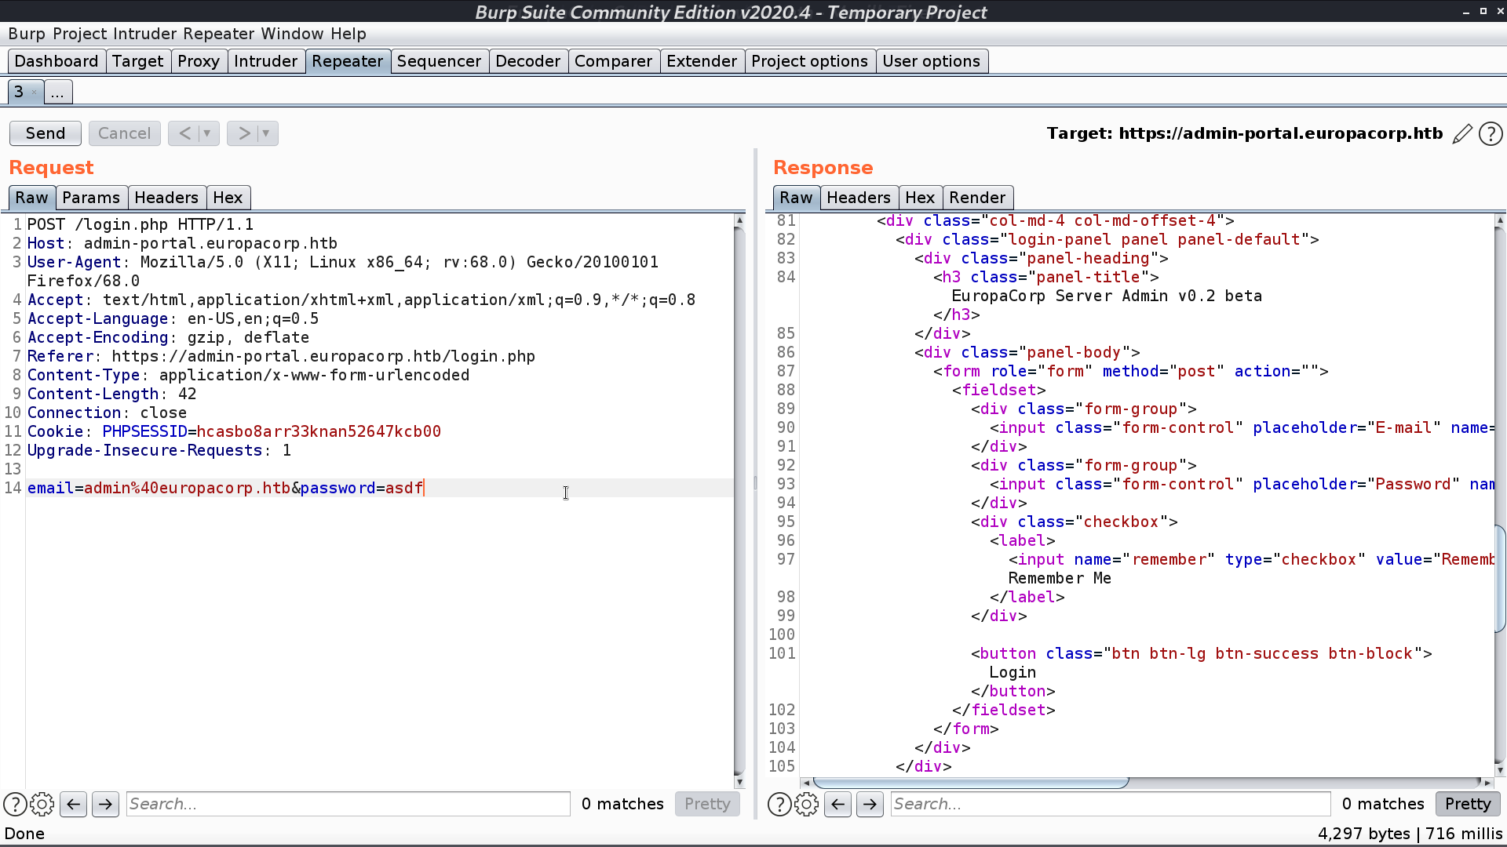This screenshot has width=1507, height=847.
Task: Open response search settings gear
Action: (x=807, y=804)
